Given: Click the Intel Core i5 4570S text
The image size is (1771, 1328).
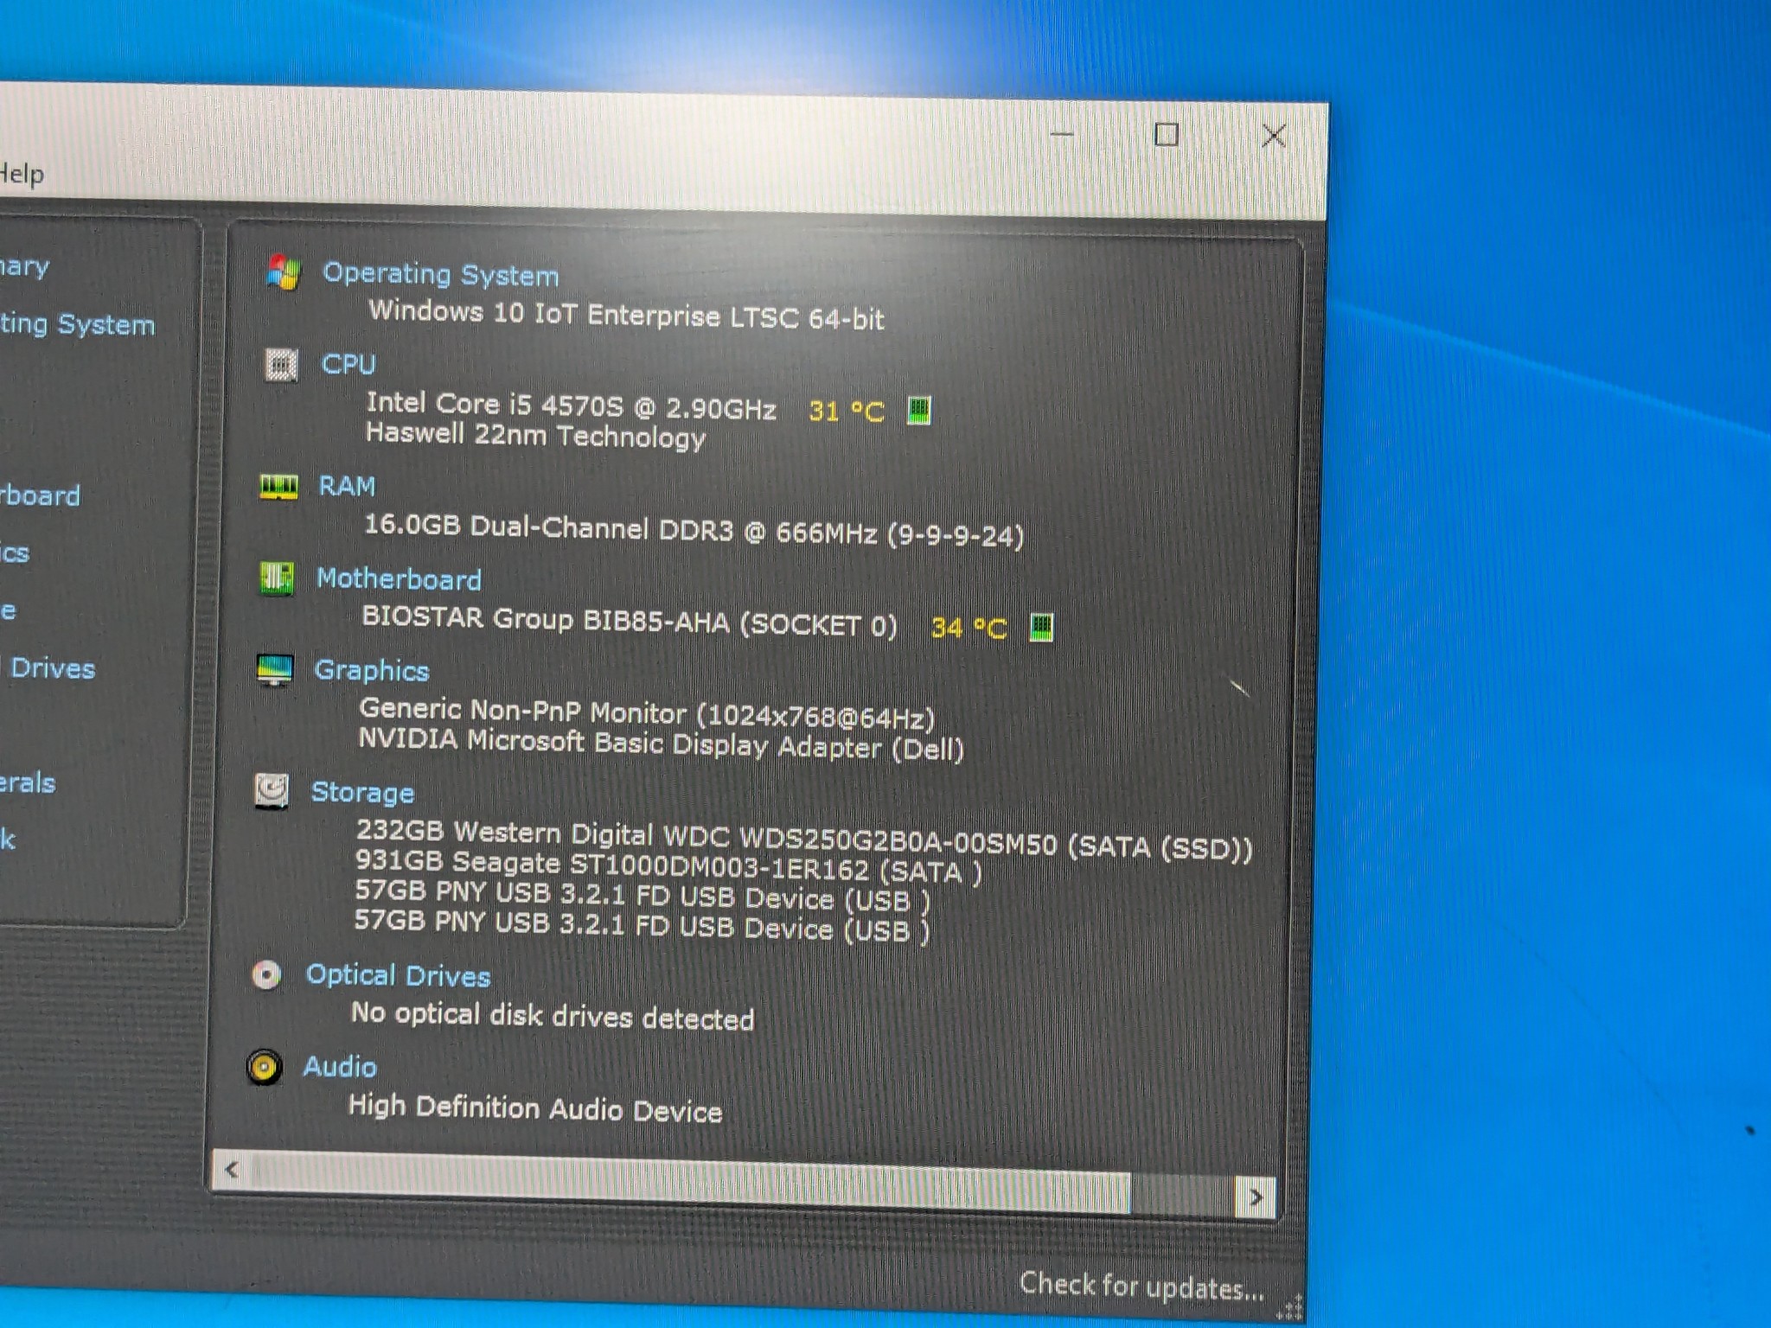Looking at the screenshot, I should click(x=571, y=405).
